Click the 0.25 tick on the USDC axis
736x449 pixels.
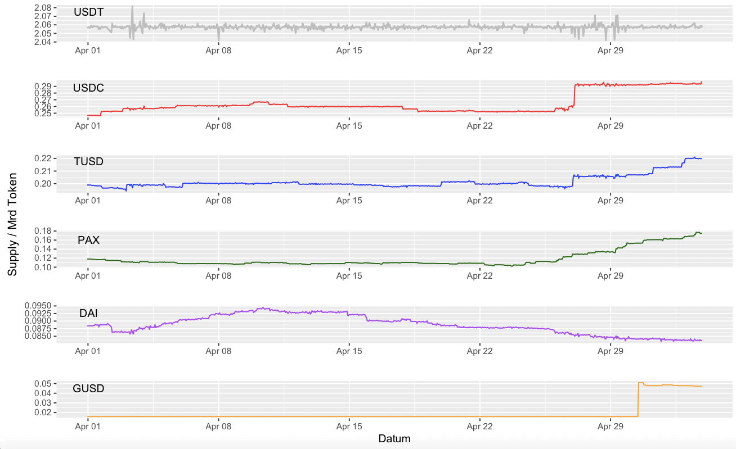click(x=43, y=114)
